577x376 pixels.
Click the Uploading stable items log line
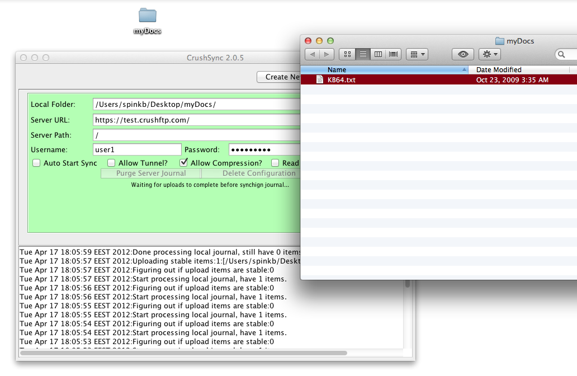160,261
